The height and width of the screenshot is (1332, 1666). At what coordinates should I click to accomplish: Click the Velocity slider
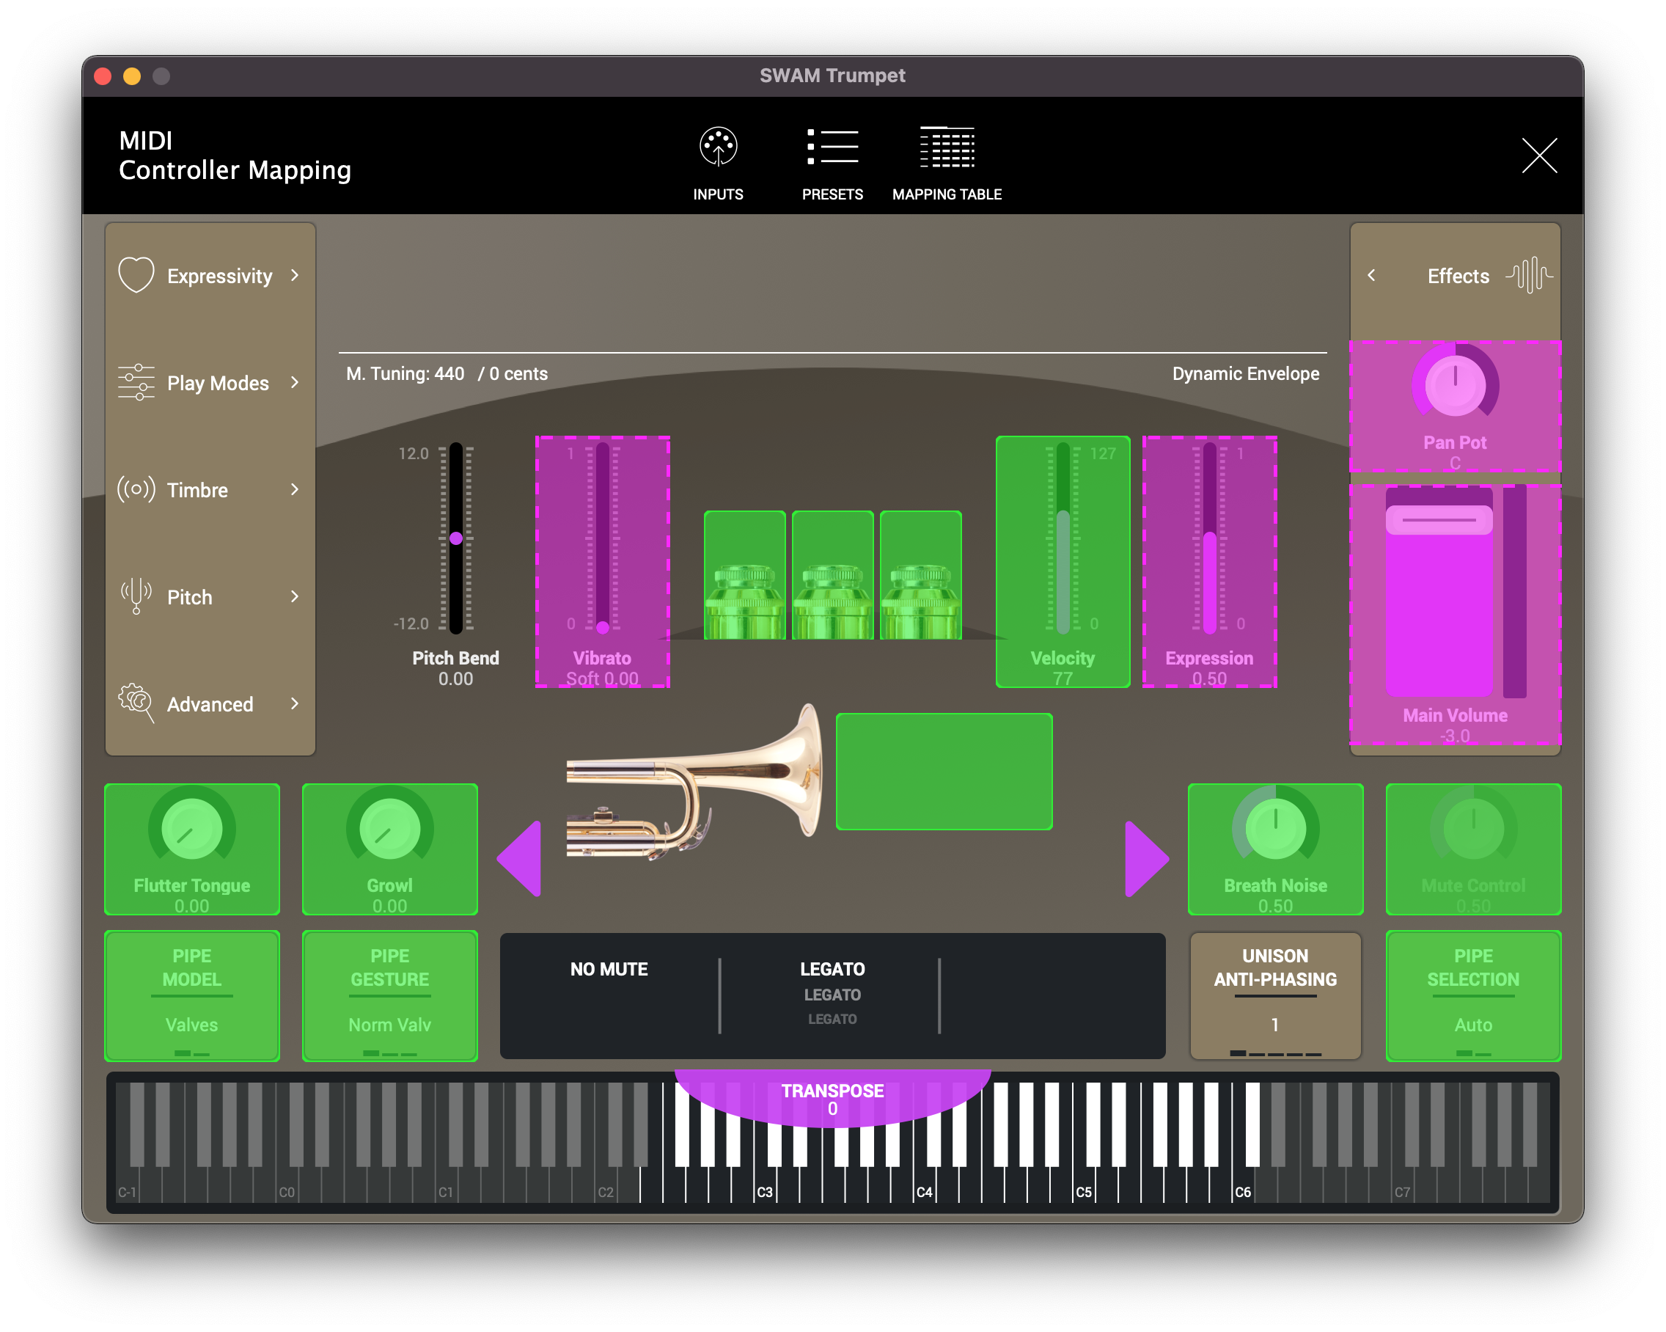pos(1063,539)
